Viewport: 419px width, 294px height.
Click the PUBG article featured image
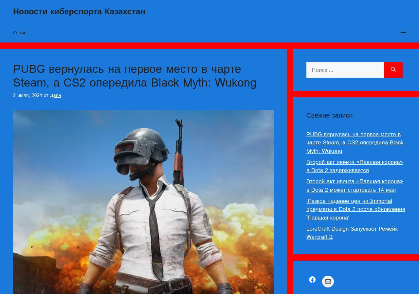(143, 202)
